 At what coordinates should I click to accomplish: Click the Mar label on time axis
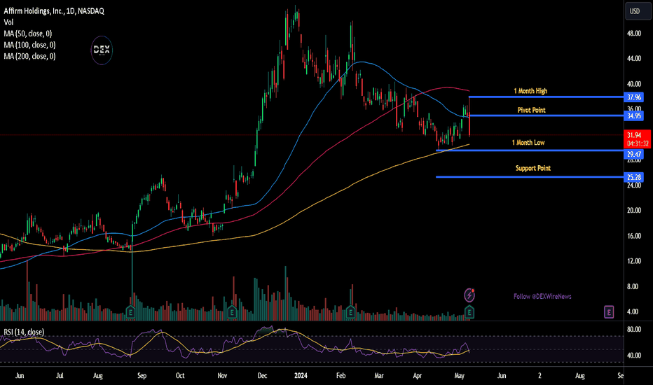[379, 375]
